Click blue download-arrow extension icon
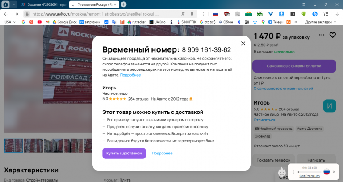The image size is (343, 182). (x=281, y=14)
